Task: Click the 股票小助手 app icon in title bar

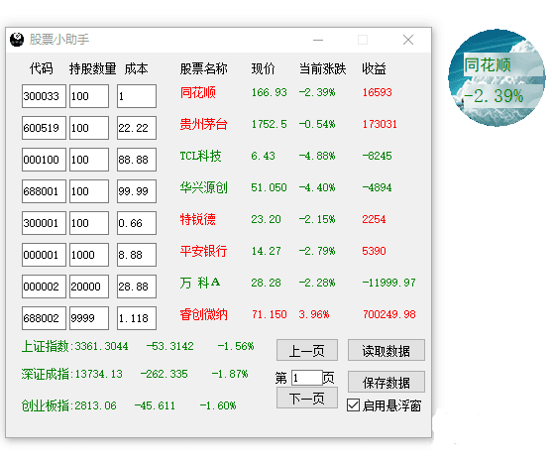Action: [x=17, y=40]
